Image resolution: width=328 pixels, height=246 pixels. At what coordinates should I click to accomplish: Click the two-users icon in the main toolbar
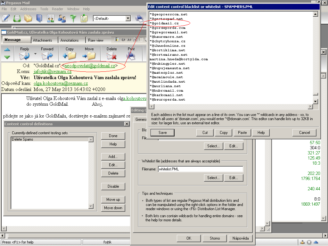[x=62, y=18]
